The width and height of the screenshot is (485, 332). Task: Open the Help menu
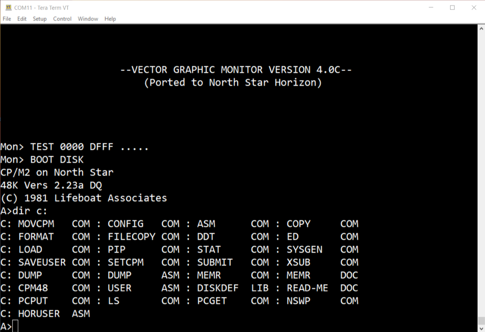[110, 19]
